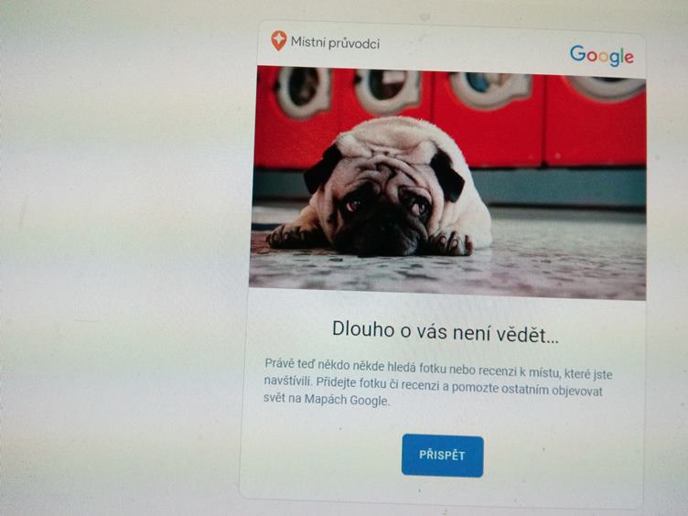Click the headline Dlouho o vás není vědět
688x516 pixels.
[445, 331]
